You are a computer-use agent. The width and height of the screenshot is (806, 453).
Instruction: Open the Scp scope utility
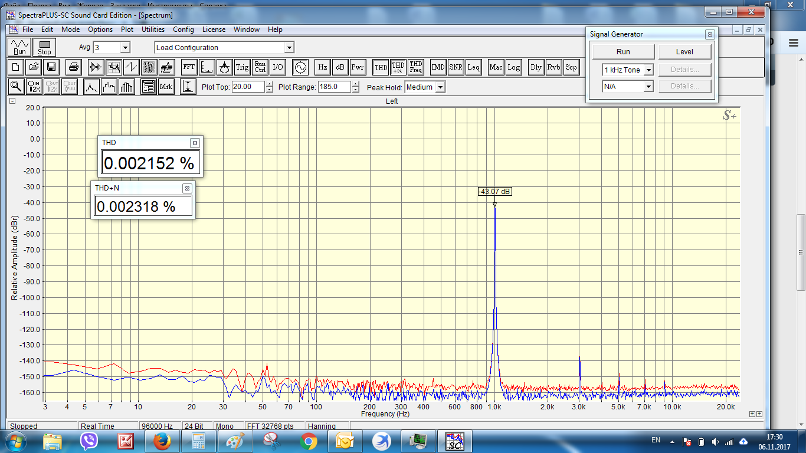571,67
